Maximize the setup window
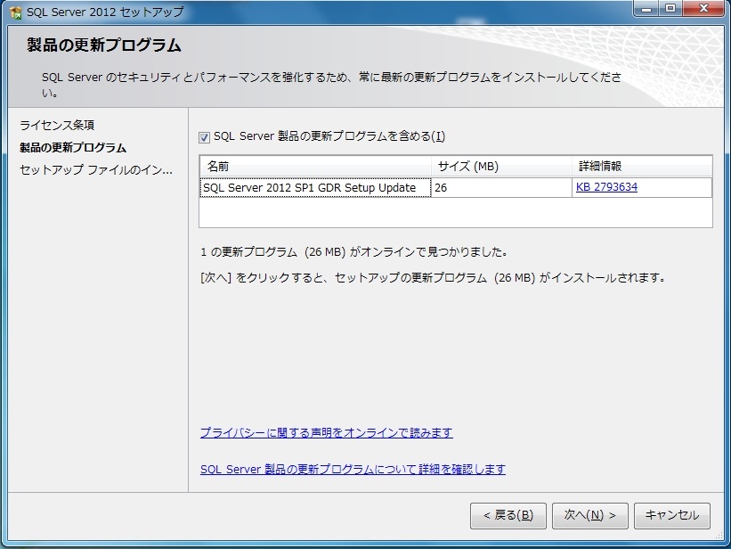The width and height of the screenshot is (731, 549). tap(670, 9)
